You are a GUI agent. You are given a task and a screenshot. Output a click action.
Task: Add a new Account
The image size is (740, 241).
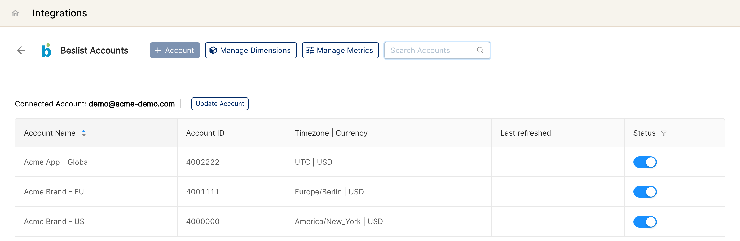[x=175, y=51]
